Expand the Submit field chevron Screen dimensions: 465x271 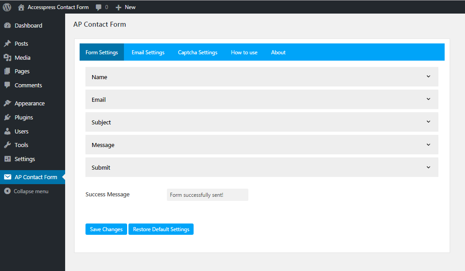coord(428,167)
